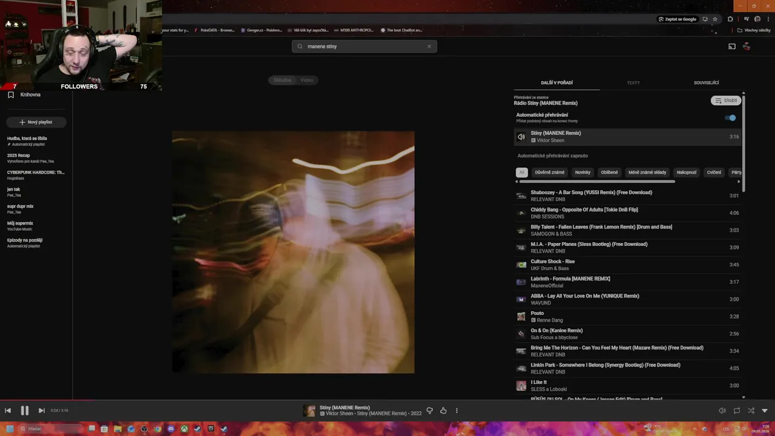Mute the player volume speaker icon
The height and width of the screenshot is (436, 775).
point(722,411)
